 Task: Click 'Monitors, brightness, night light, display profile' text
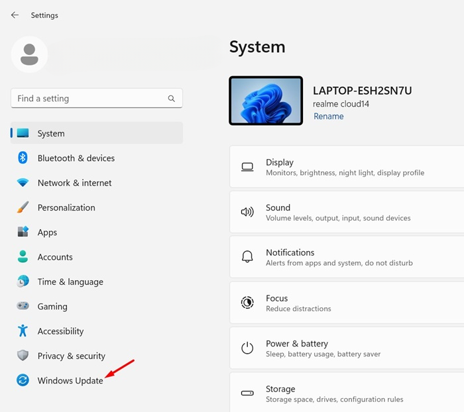(345, 173)
